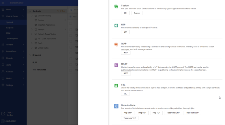225x125 pixels.
Task: Click the Important Applications folder icon
Action: click(36, 25)
